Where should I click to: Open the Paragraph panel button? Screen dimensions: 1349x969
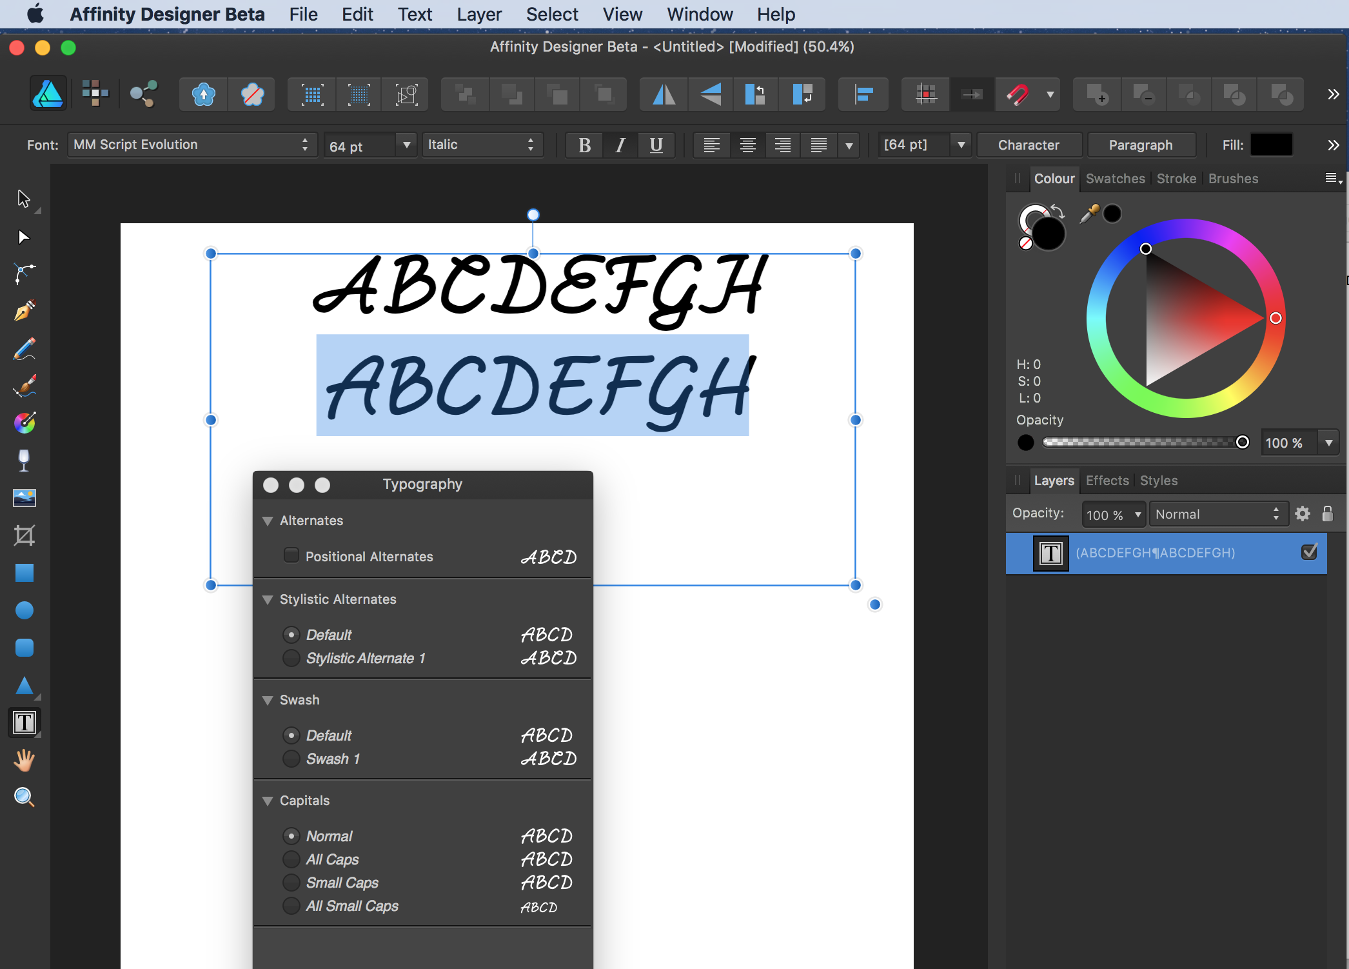coord(1141,145)
